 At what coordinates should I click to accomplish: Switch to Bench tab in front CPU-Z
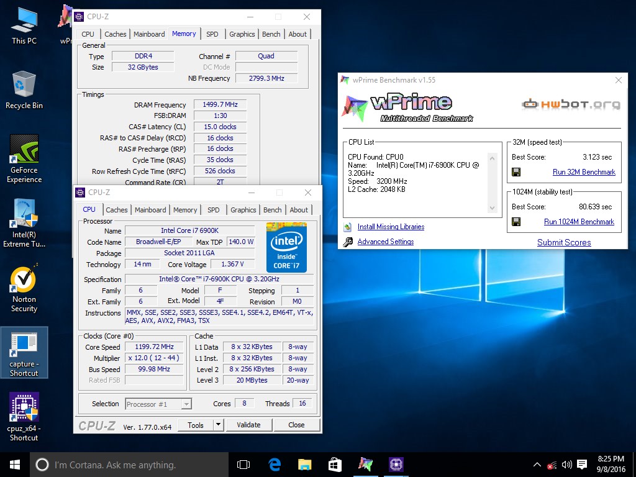(272, 210)
